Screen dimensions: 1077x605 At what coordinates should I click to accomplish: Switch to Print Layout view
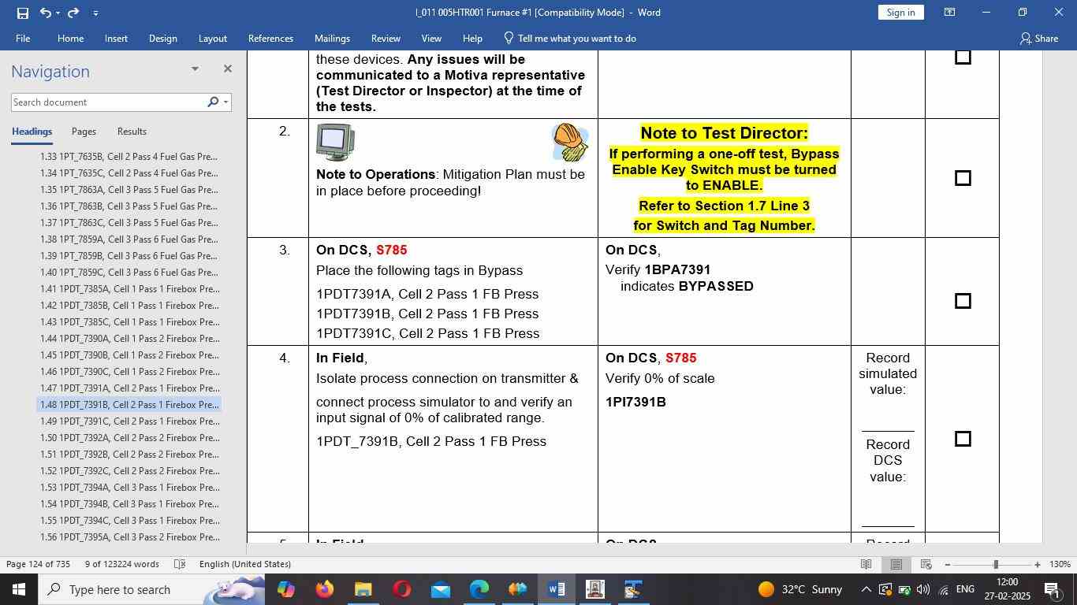(896, 564)
